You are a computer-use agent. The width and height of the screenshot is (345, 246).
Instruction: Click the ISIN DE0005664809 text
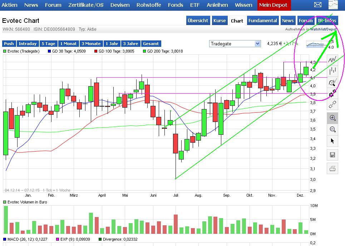click(x=54, y=29)
